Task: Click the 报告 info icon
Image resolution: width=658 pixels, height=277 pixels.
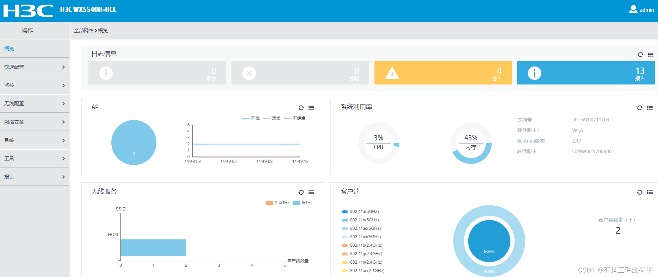Action: (534, 73)
